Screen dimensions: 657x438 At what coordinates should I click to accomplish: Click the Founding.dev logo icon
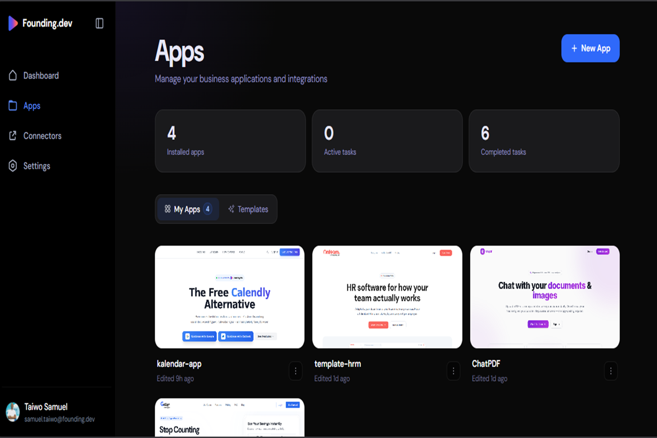[13, 23]
